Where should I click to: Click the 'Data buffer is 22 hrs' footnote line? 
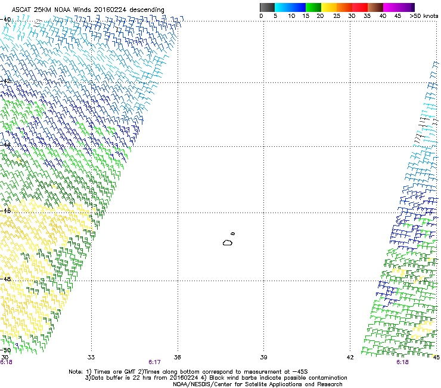216,378
